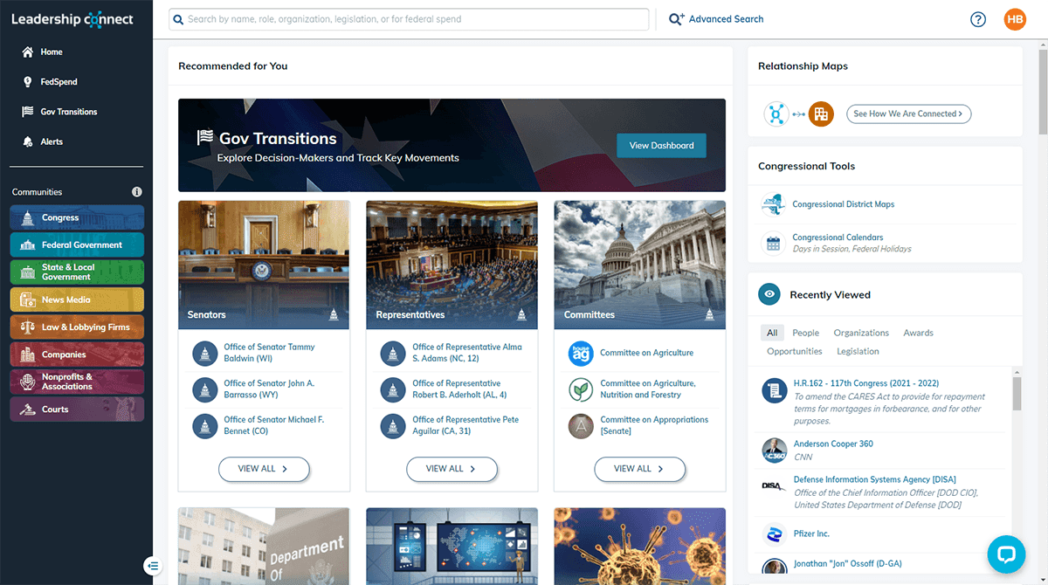Click the Recently Viewed list scrollbar
The width and height of the screenshot is (1048, 585).
(x=1017, y=393)
